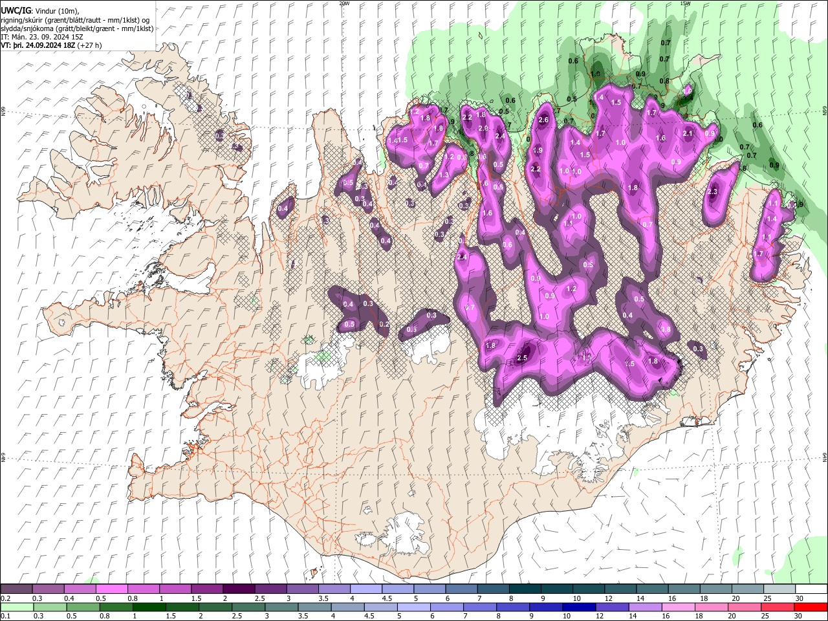
Task: Pick upper legend swatch between 0.8 and 1
Action: [x=143, y=589]
